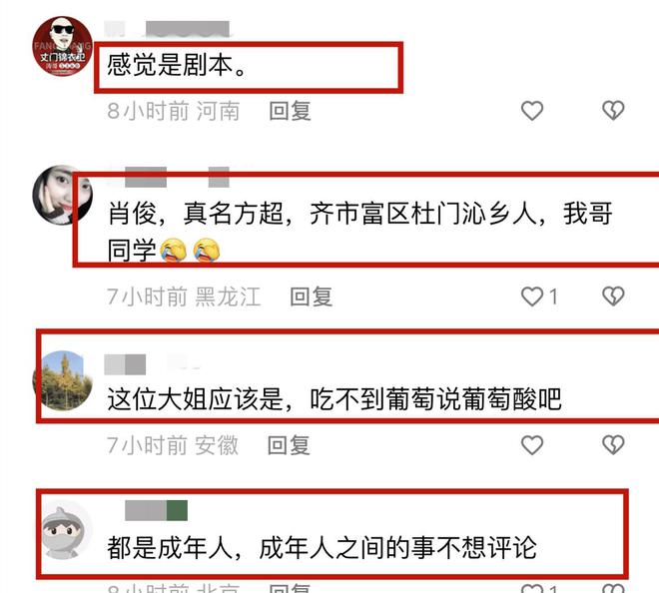
Task: Like the 安徽 comment about grapes
Action: click(532, 444)
